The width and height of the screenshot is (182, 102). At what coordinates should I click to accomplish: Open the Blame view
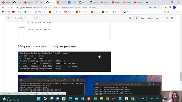pyautogui.click(x=150, y=18)
